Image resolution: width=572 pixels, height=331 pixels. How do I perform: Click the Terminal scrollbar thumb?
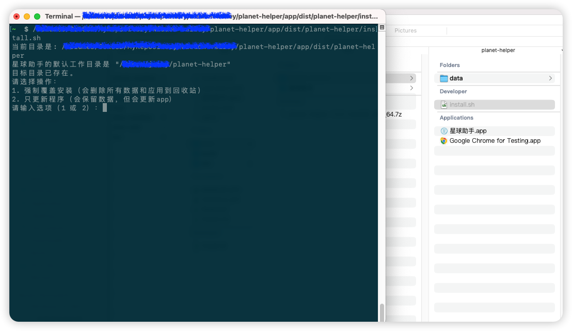[x=382, y=312]
